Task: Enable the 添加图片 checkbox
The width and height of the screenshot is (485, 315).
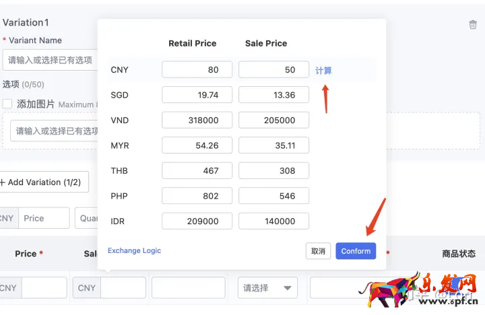Action: 7,104
